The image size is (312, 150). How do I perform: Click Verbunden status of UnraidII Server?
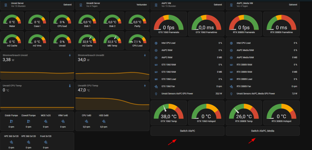pos(142,5)
